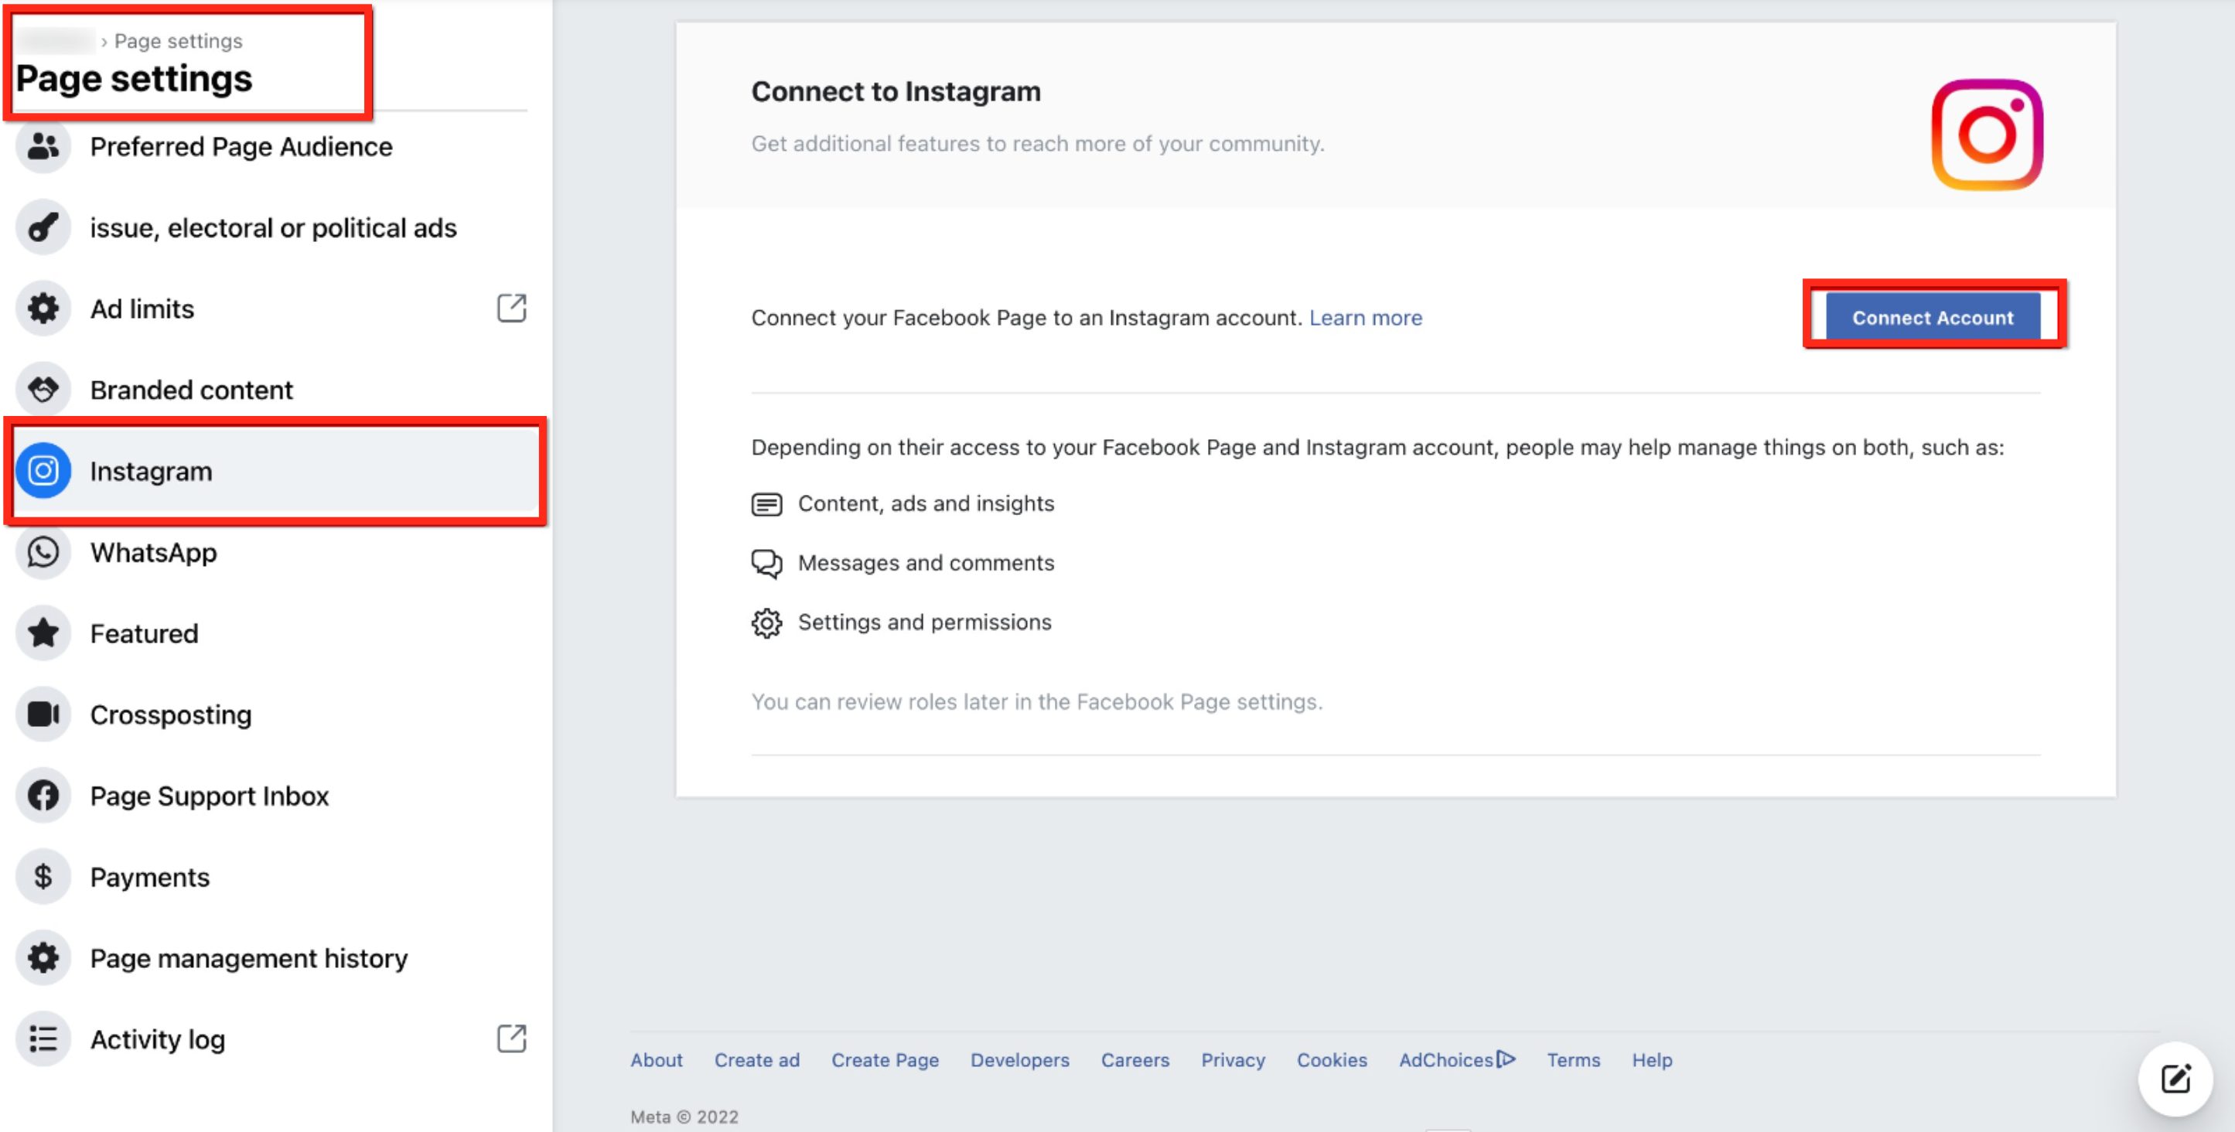Viewport: 2235px width, 1132px height.
Task: Select Page Support Inbox menu item
Action: point(209,796)
